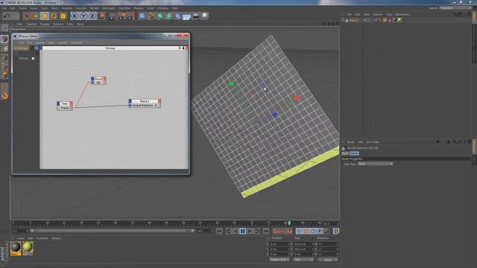Image resolution: width=477 pixels, height=268 pixels.
Task: Open the Camera objects icon
Action: pos(196,16)
